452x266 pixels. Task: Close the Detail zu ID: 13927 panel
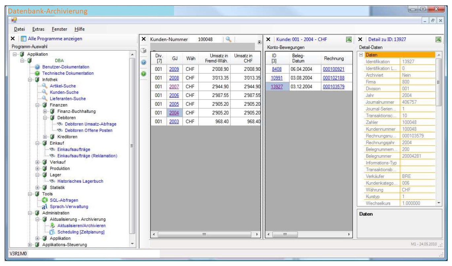point(360,40)
